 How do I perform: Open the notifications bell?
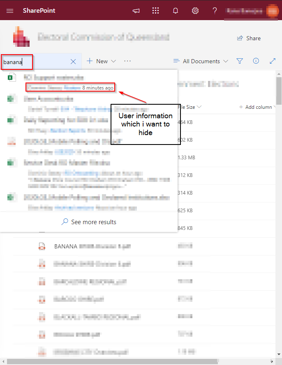pyautogui.click(x=176, y=11)
